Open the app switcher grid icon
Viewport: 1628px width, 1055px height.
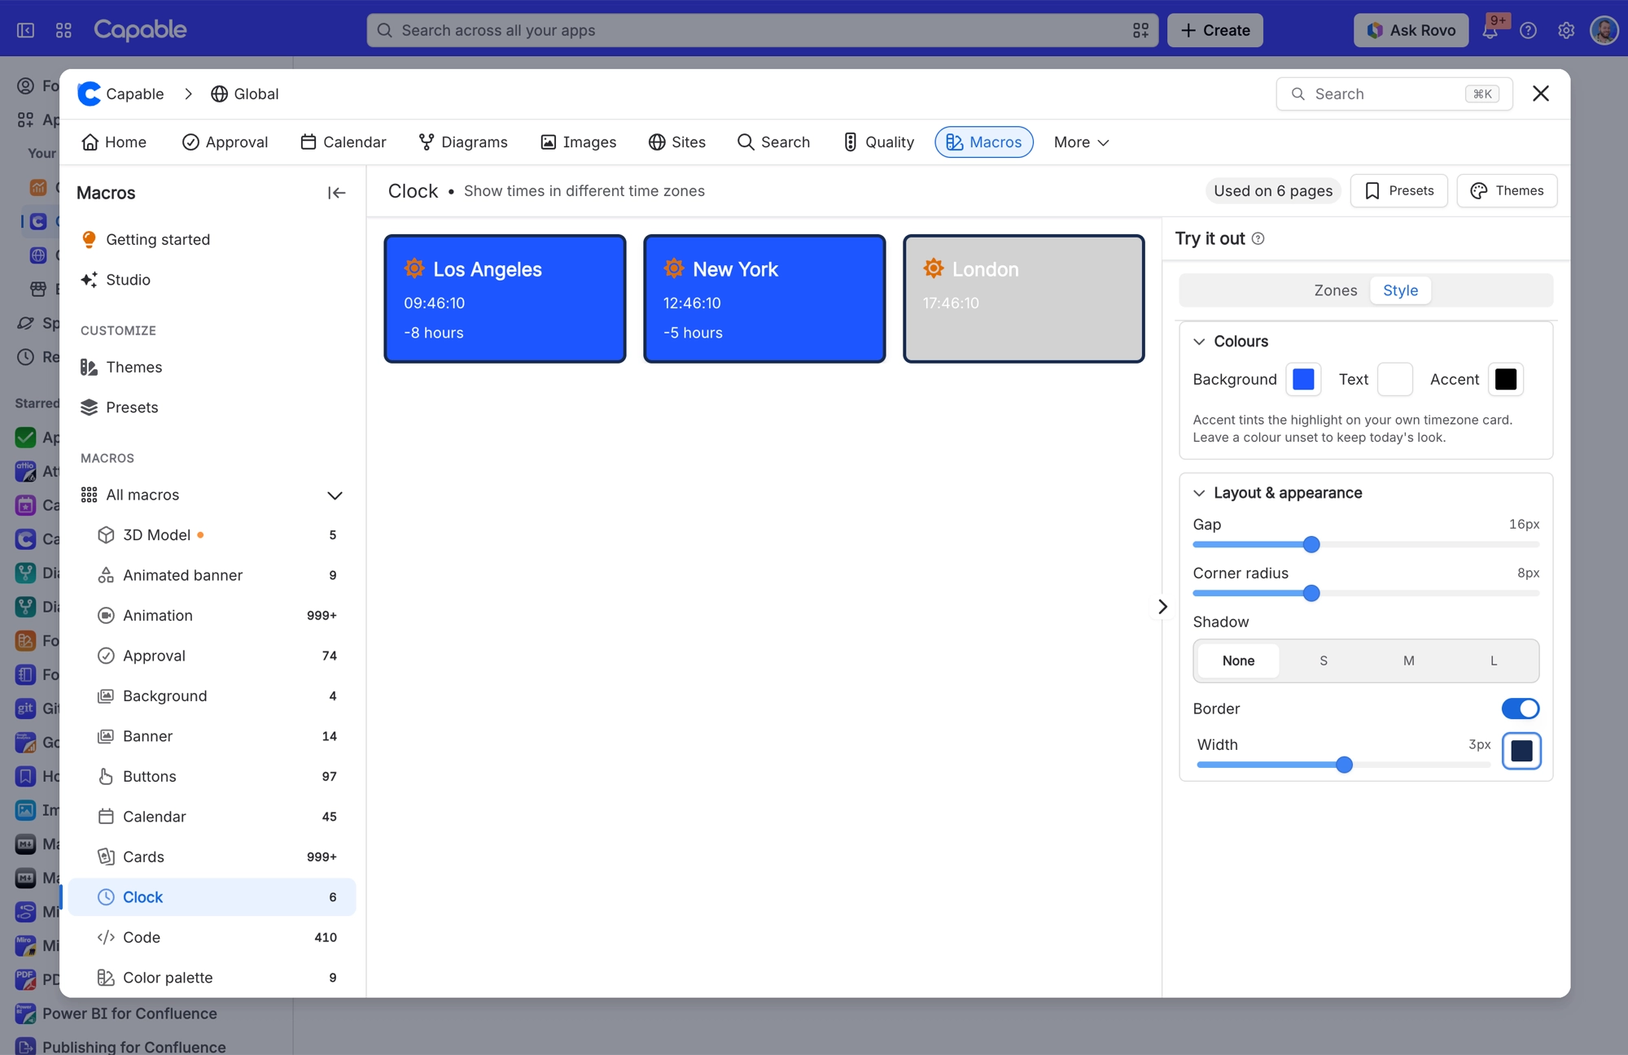point(63,30)
